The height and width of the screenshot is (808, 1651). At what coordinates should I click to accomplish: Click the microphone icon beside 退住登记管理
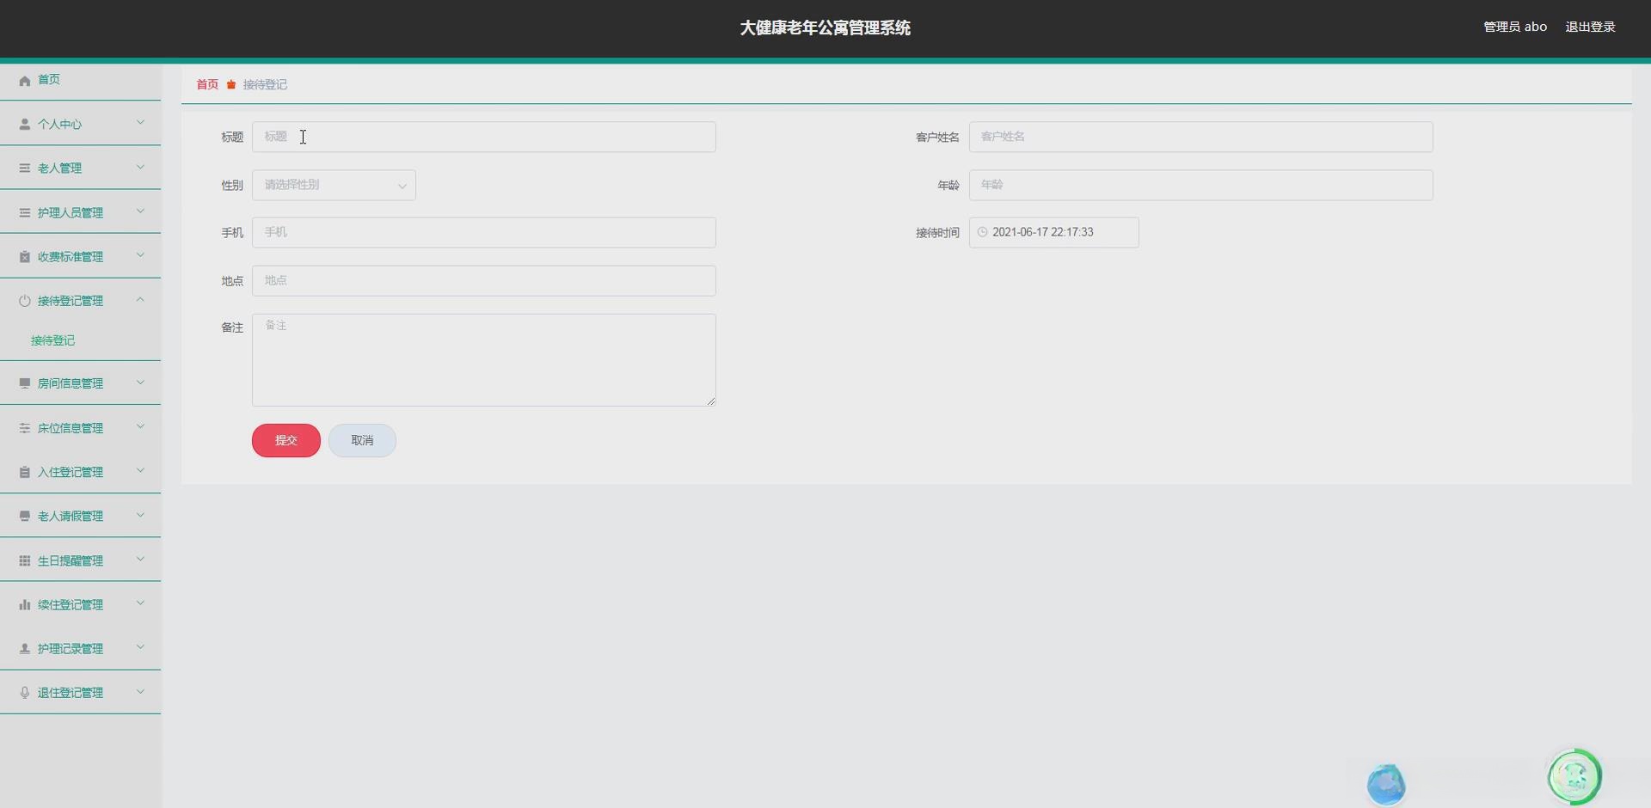click(24, 692)
